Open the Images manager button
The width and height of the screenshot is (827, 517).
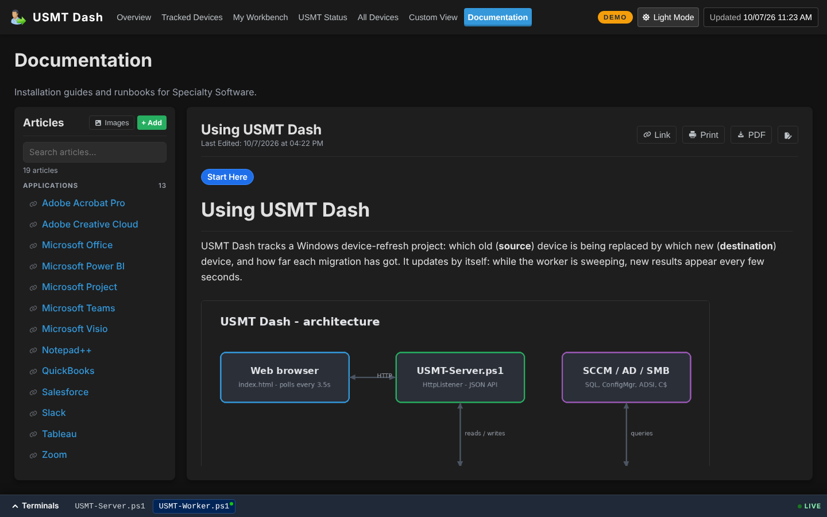click(x=112, y=123)
